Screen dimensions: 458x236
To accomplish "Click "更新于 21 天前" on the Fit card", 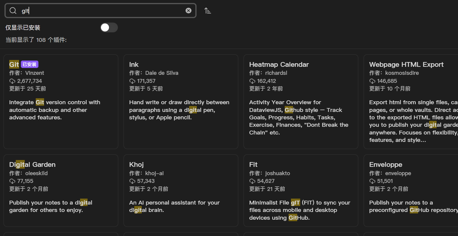I will coord(267,189).
